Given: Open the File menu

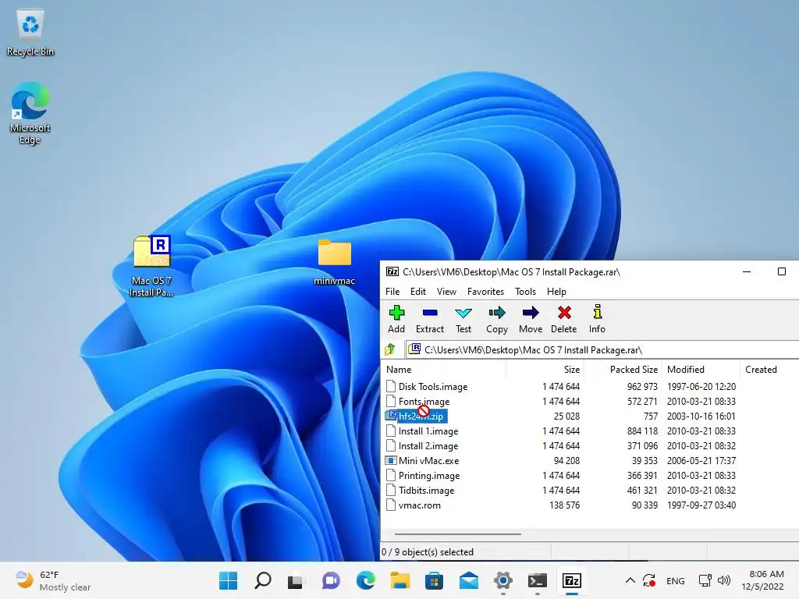Looking at the screenshot, I should (392, 292).
